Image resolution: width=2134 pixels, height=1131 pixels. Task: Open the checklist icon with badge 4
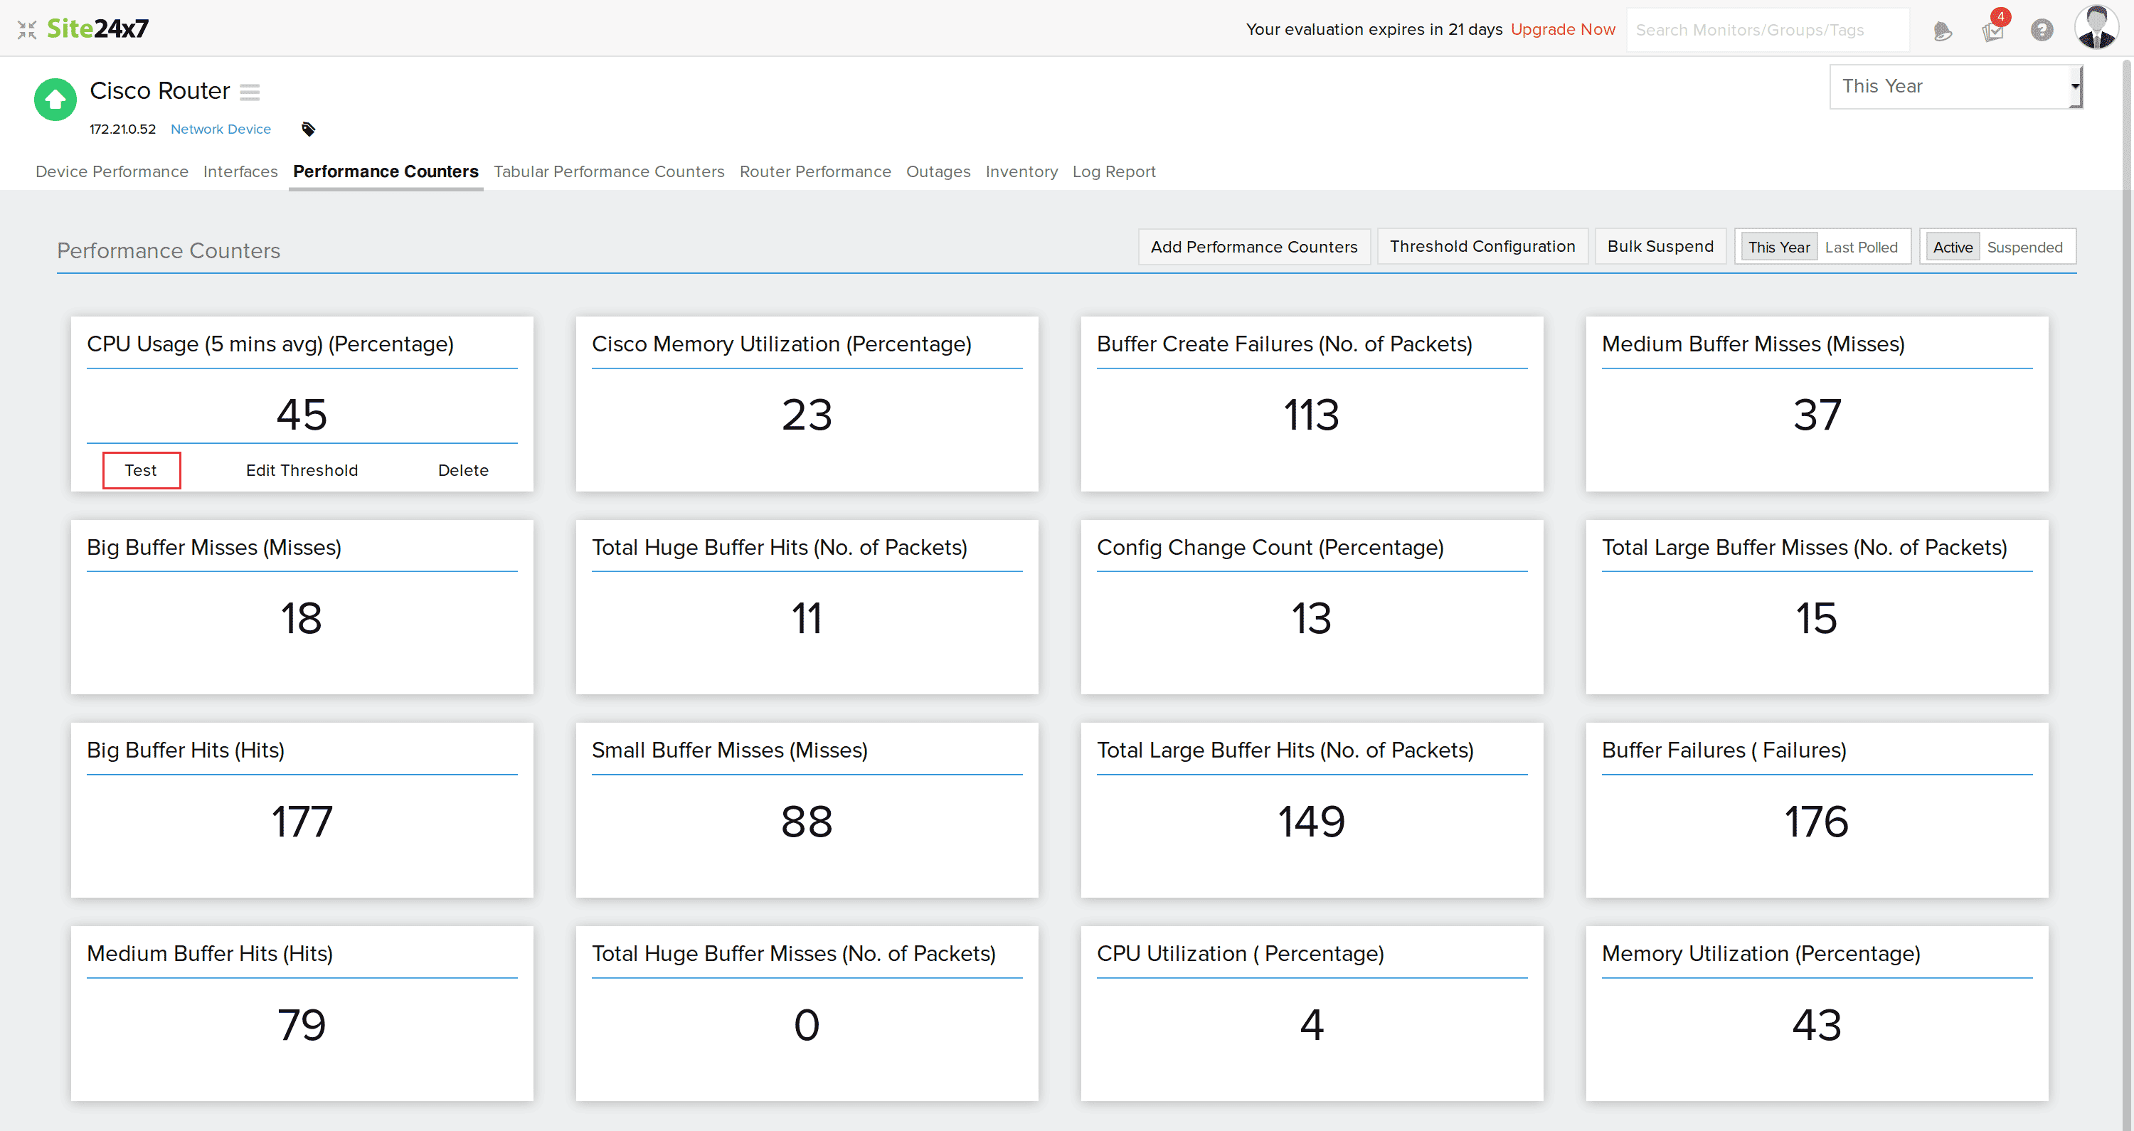pyautogui.click(x=1992, y=31)
